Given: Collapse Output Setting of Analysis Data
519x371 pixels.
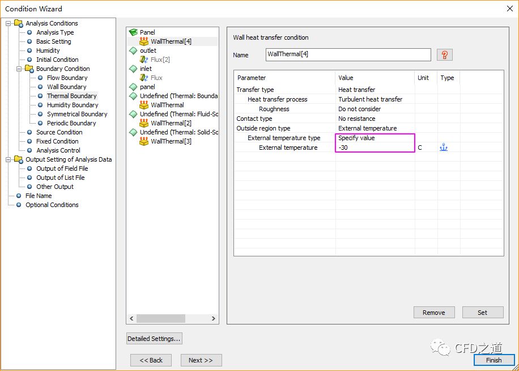Looking at the screenshot, I should pyautogui.click(x=8, y=159).
